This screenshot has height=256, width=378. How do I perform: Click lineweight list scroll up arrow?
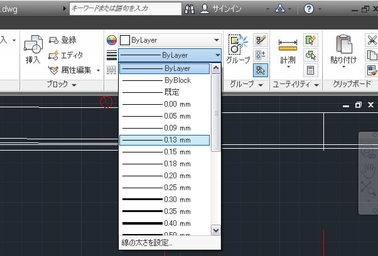pyautogui.click(x=216, y=68)
